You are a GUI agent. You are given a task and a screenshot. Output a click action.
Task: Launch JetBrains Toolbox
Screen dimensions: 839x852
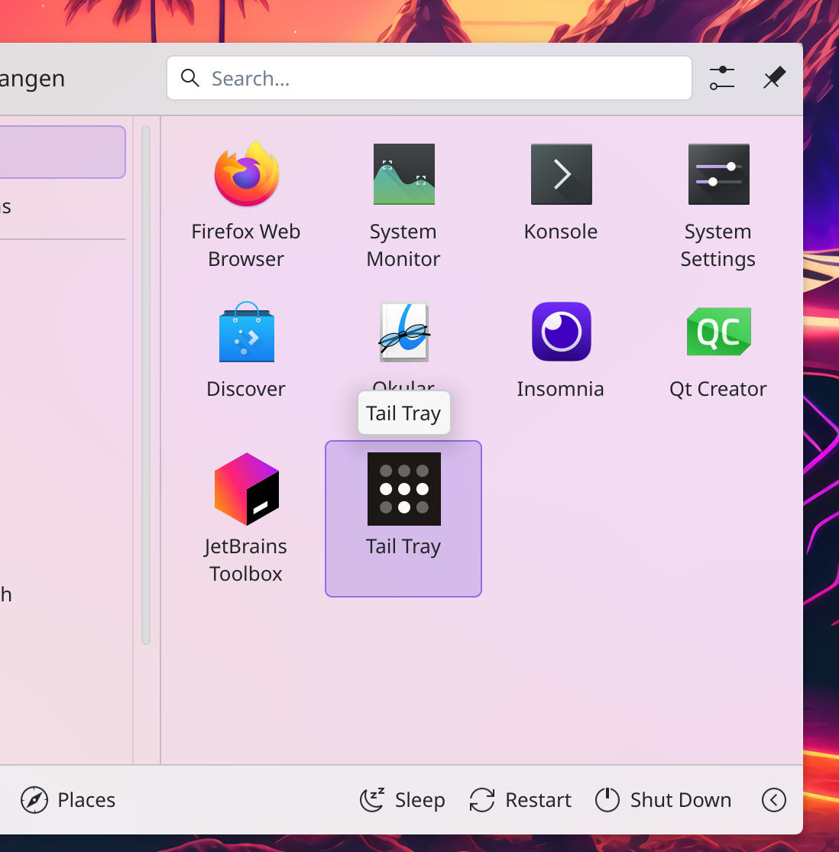(246, 519)
